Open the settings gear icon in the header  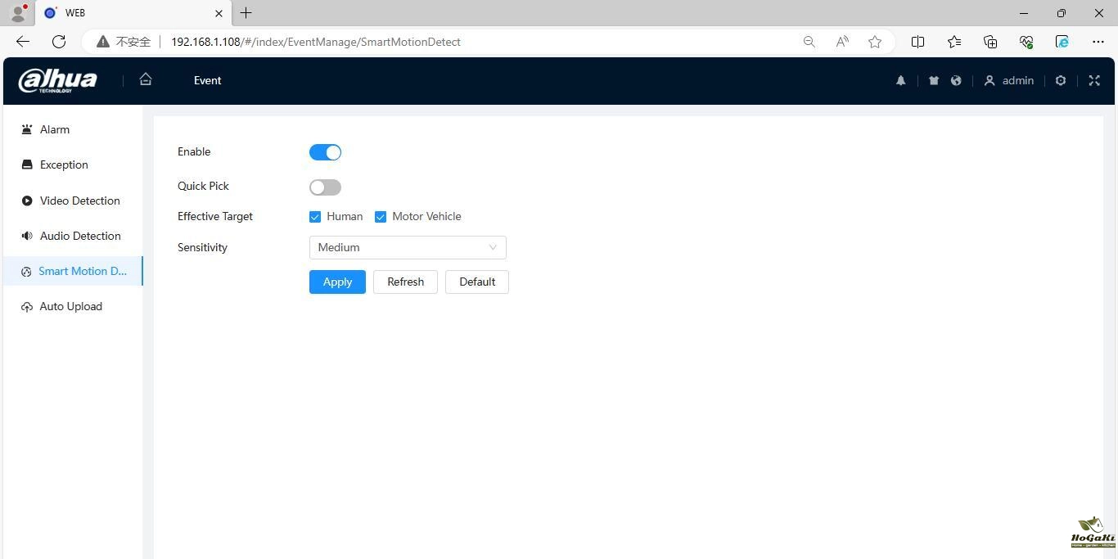pyautogui.click(x=1061, y=80)
